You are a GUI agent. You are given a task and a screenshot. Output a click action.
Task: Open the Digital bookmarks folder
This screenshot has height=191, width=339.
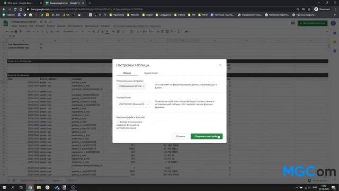147,15
